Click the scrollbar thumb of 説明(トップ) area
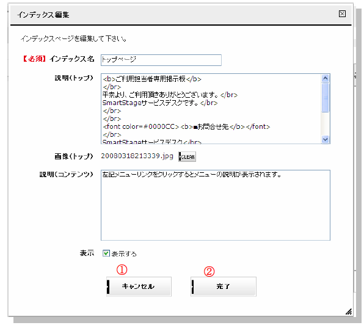 click(326, 98)
